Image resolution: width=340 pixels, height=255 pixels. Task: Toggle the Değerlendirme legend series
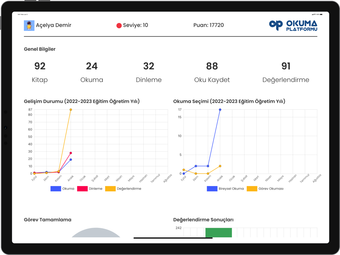point(123,189)
